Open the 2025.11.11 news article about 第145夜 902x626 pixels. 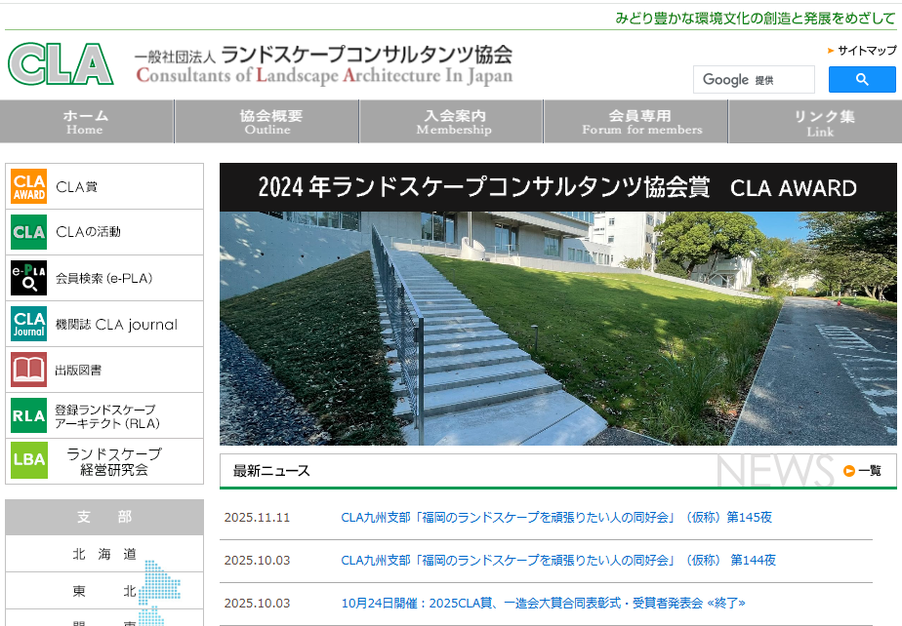point(555,518)
